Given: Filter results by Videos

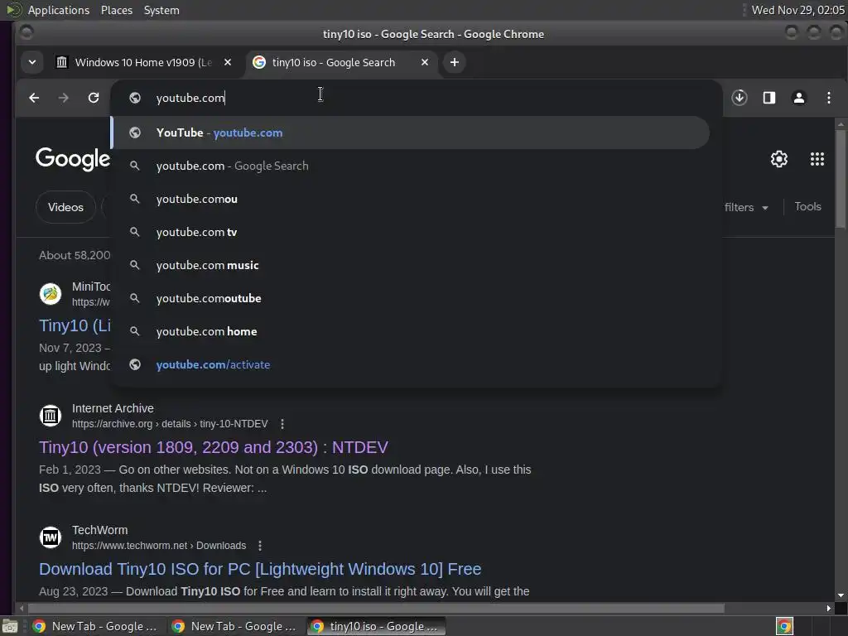Looking at the screenshot, I should pyautogui.click(x=65, y=207).
